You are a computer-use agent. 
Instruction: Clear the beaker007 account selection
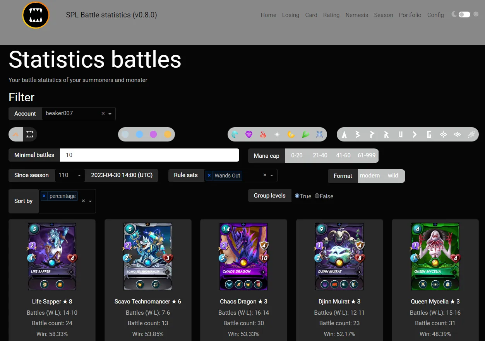pos(103,114)
